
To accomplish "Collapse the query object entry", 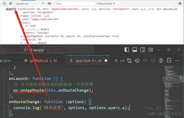I will 21,22.
